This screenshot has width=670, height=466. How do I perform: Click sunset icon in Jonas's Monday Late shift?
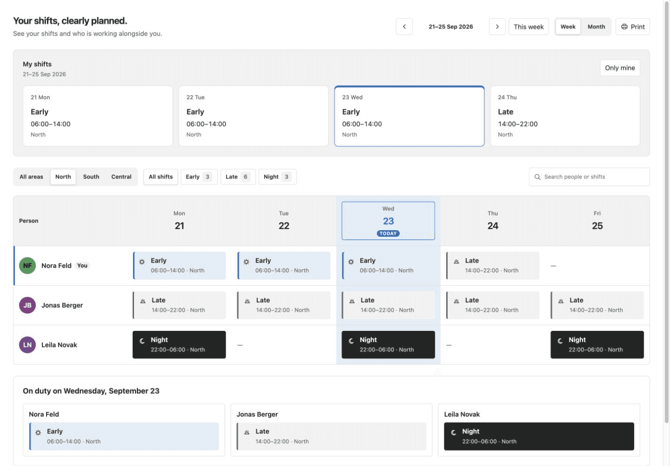point(143,301)
